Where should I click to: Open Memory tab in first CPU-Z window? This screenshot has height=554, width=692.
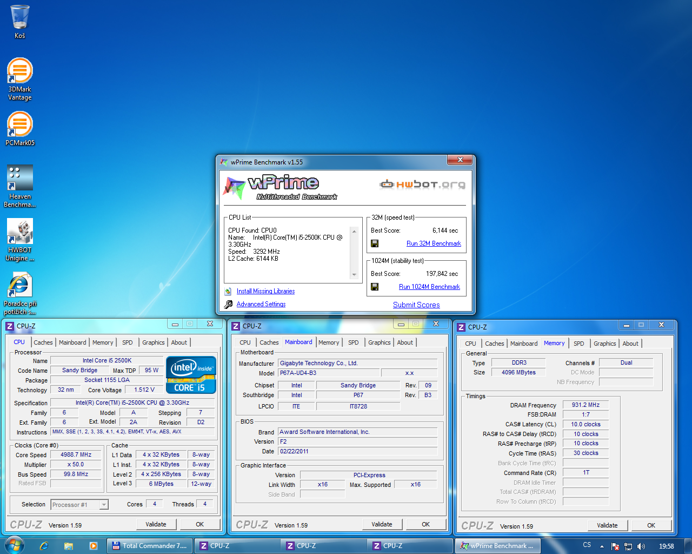click(103, 342)
